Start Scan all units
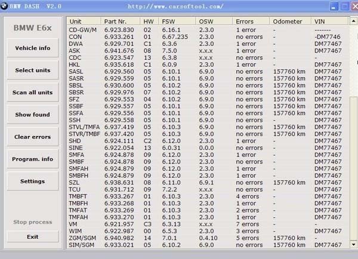This screenshot has width=358, height=259. (33, 92)
